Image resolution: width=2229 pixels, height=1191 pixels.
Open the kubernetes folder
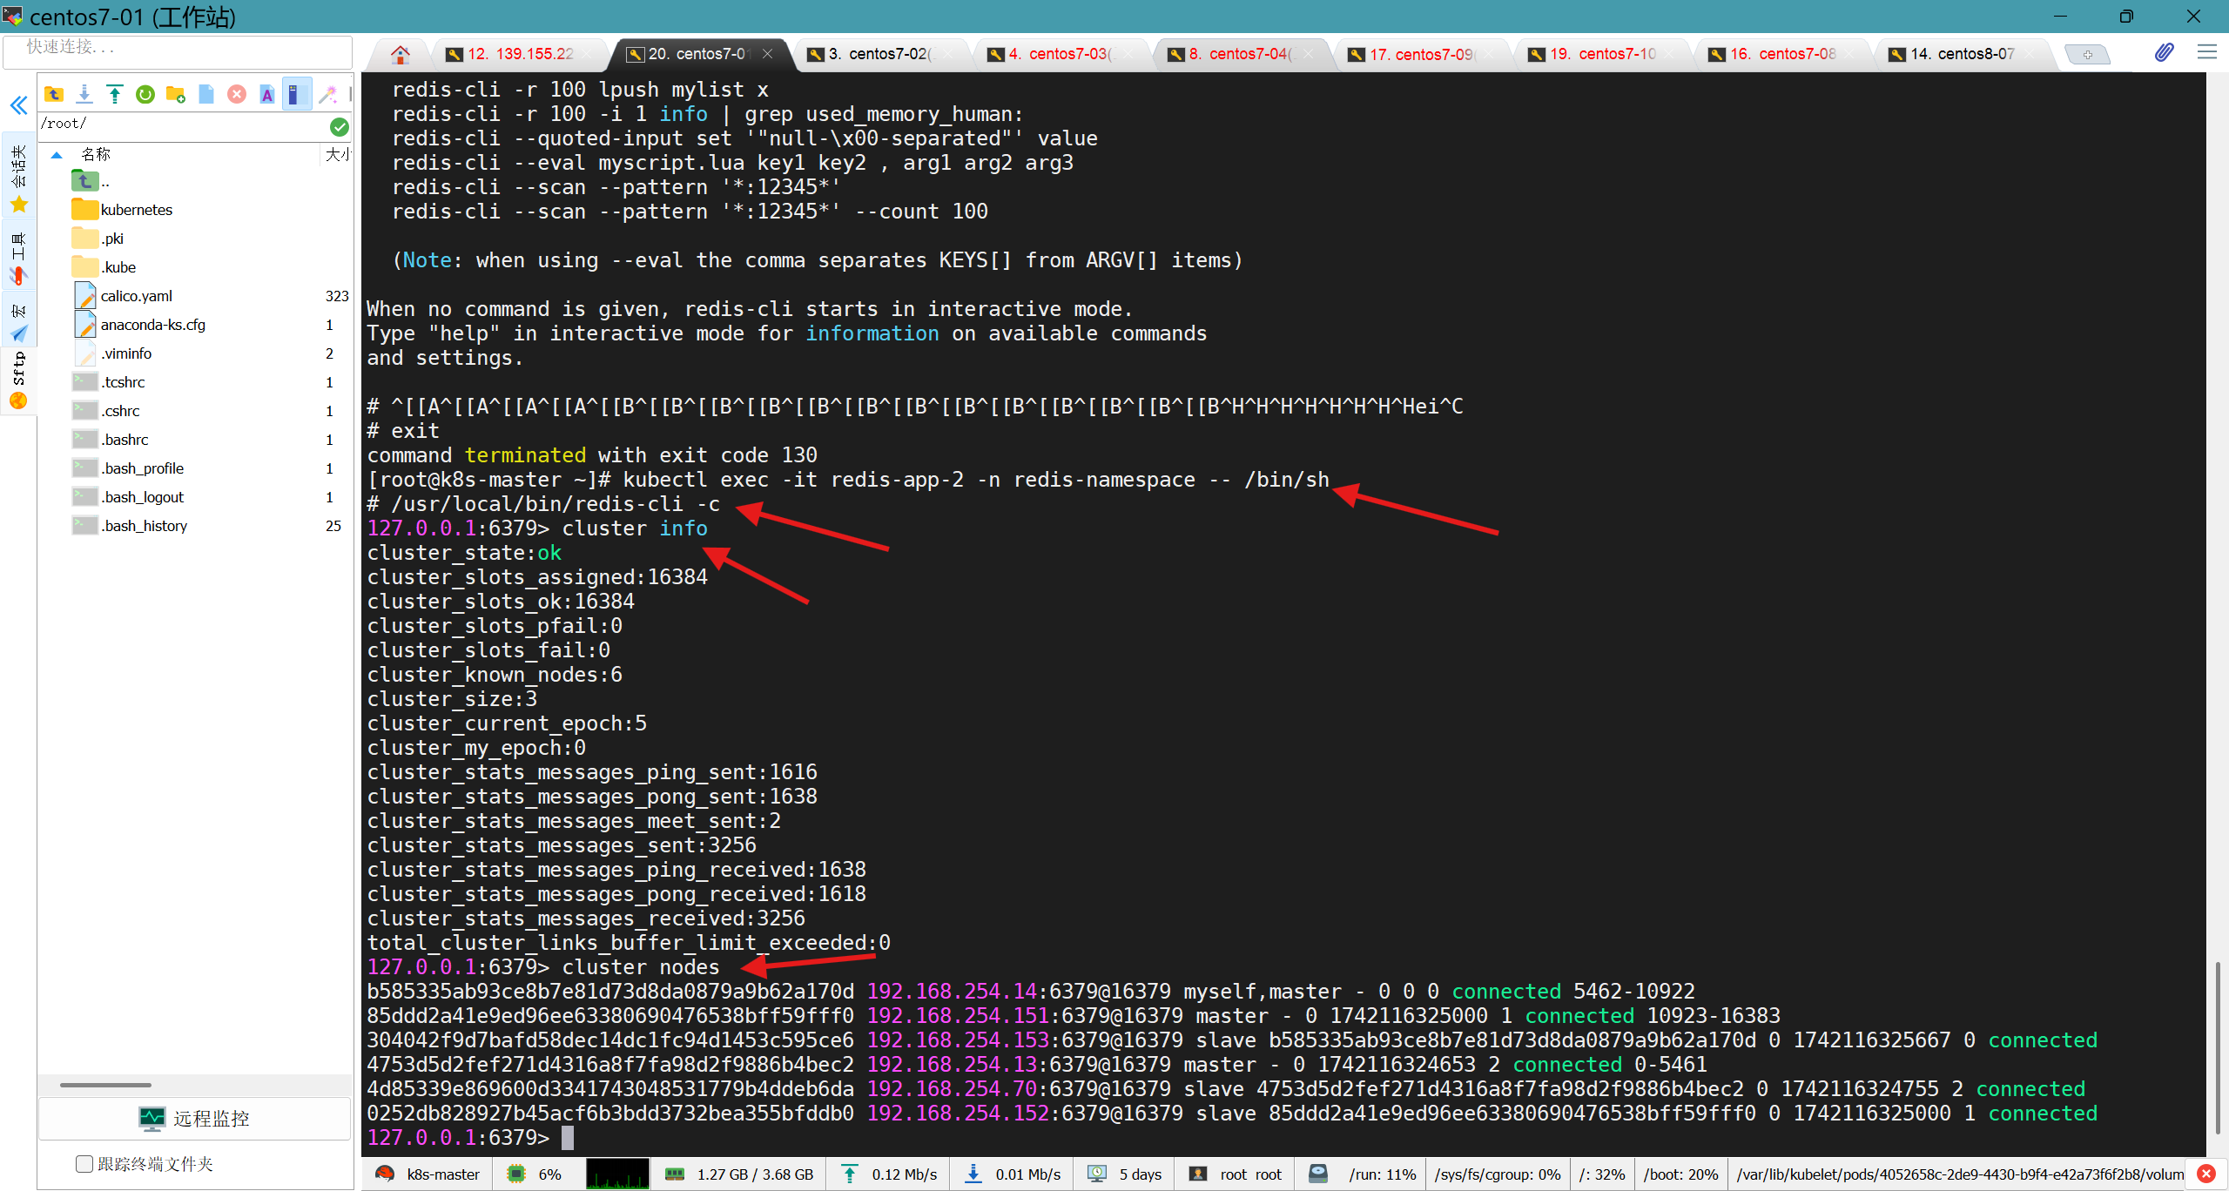point(136,210)
